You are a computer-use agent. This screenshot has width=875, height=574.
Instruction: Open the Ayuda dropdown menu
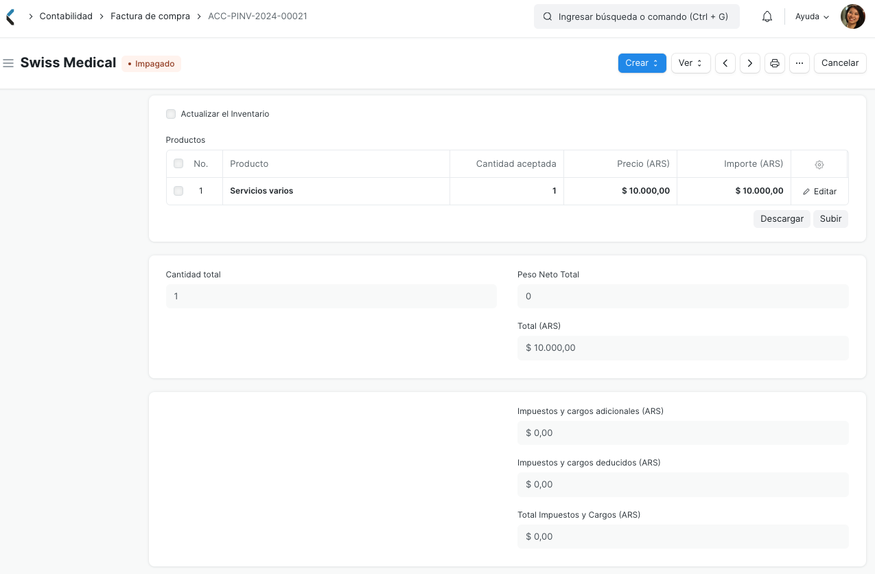coord(812,16)
